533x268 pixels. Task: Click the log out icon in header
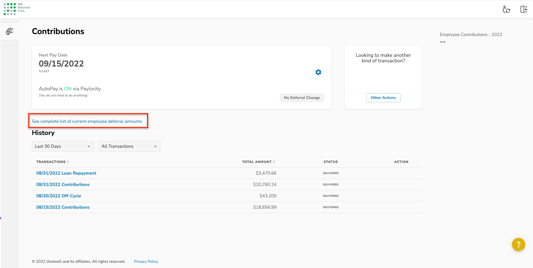click(x=524, y=9)
